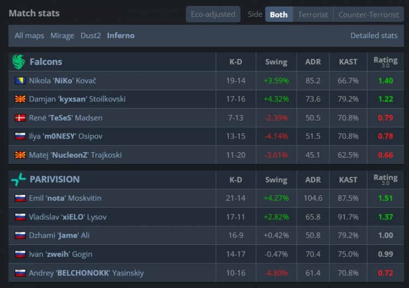Switch side filter to Terrorist
Image resolution: width=409 pixels, height=288 pixels.
[x=313, y=14]
